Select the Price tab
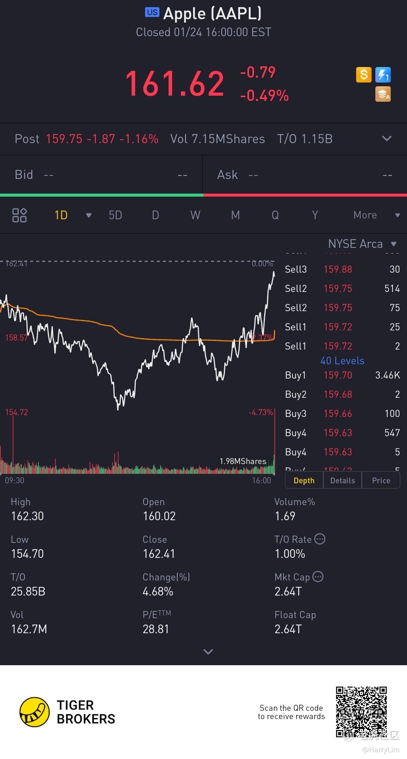 pos(381,480)
